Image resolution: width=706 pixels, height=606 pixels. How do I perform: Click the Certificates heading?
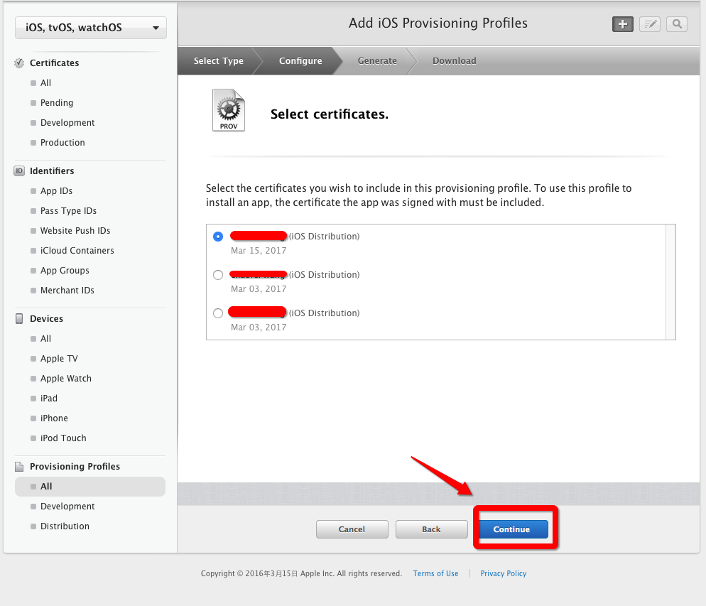coord(55,63)
